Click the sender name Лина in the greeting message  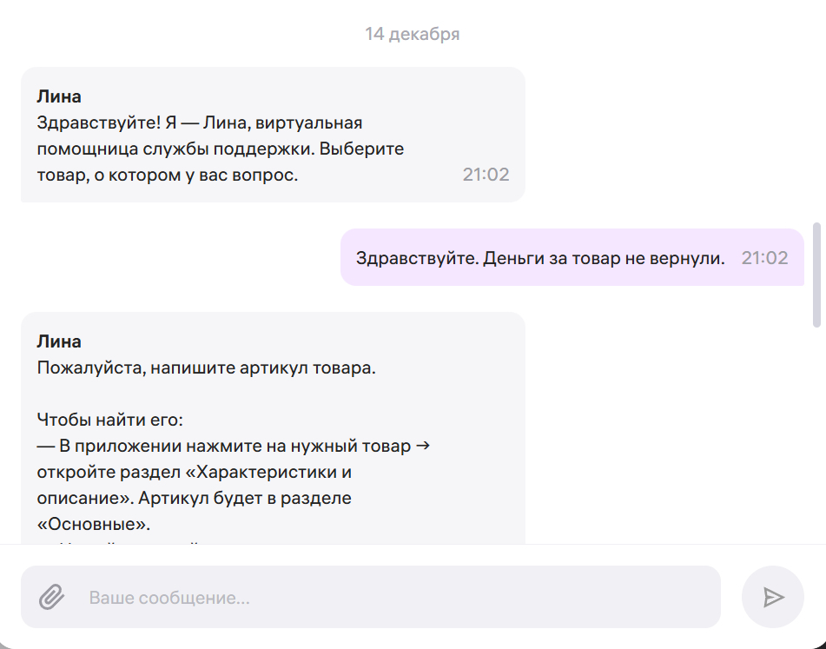[59, 96]
